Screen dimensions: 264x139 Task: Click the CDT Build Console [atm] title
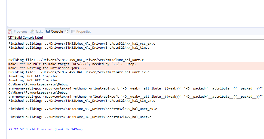pyautogui.click(x=24, y=38)
